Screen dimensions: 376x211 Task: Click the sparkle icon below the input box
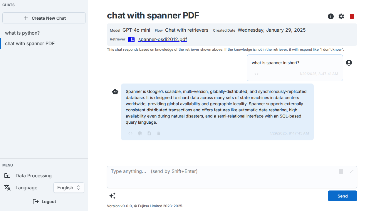[113, 196]
